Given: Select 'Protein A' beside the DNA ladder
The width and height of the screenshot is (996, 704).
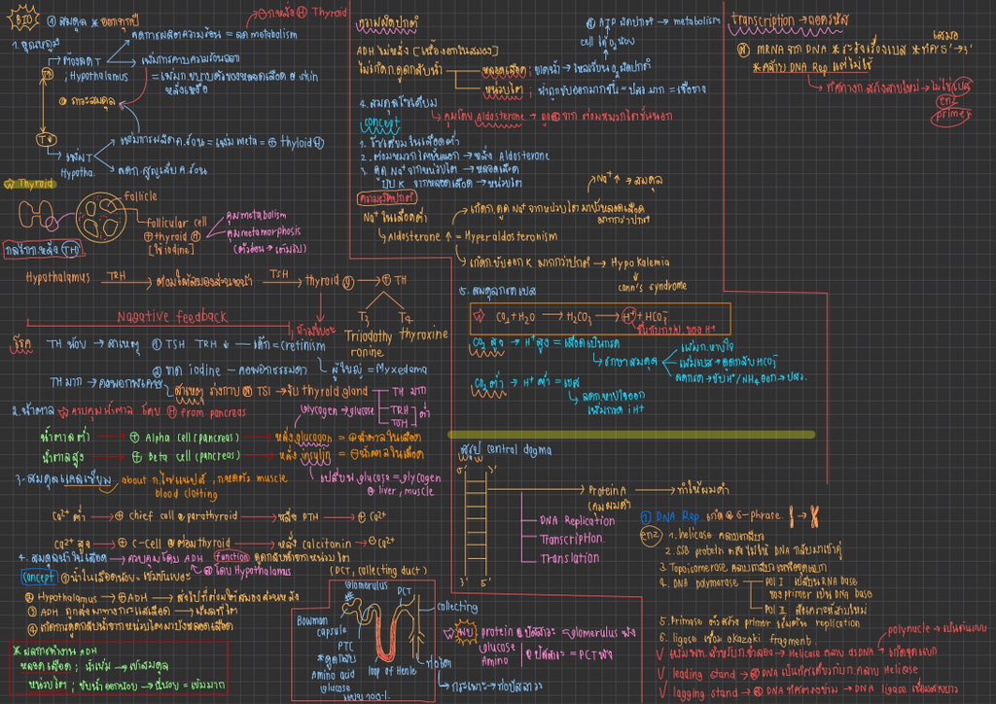Looking at the screenshot, I should [607, 490].
